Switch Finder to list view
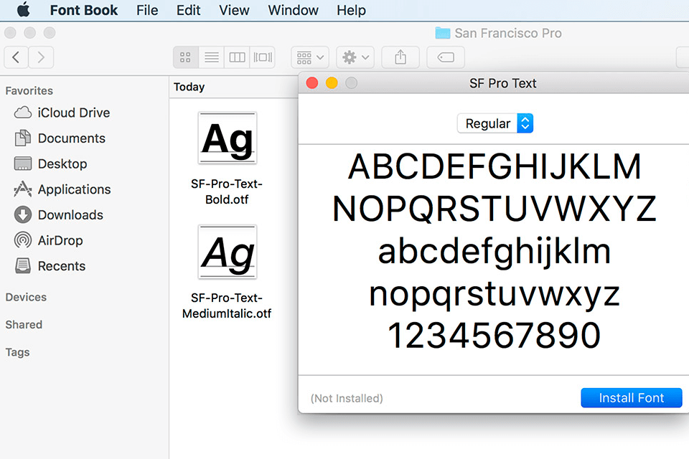This screenshot has width=689, height=459. 211,57
